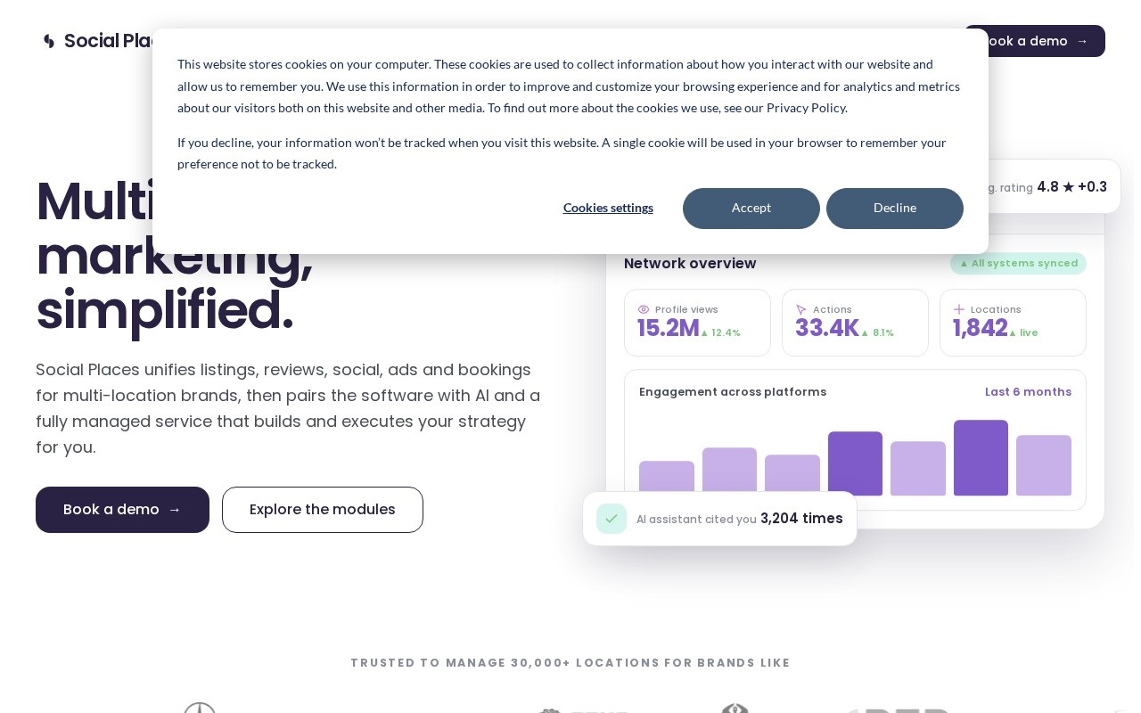The image size is (1141, 713).
Task: Open the Last 6 months range selector
Action: pos(1028,392)
